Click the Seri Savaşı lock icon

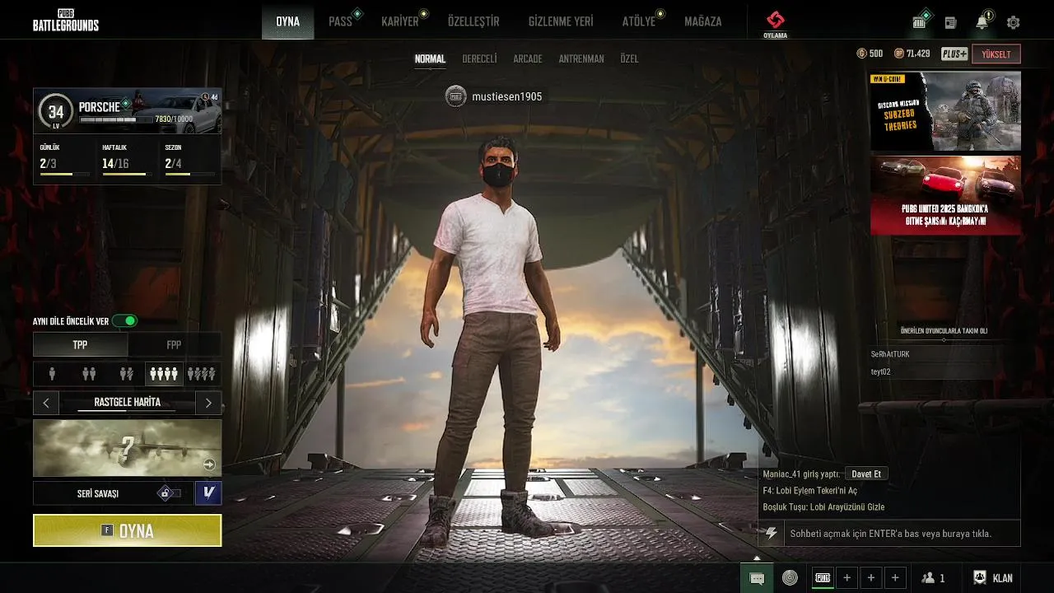click(x=166, y=493)
